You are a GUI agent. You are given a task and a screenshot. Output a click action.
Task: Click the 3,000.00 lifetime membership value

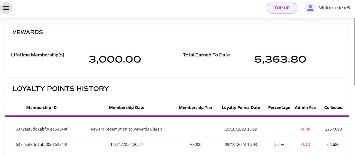pos(115,60)
